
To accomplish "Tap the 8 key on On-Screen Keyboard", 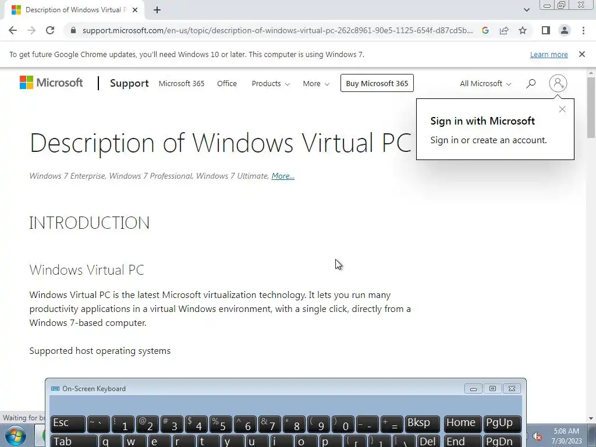I will [294, 424].
